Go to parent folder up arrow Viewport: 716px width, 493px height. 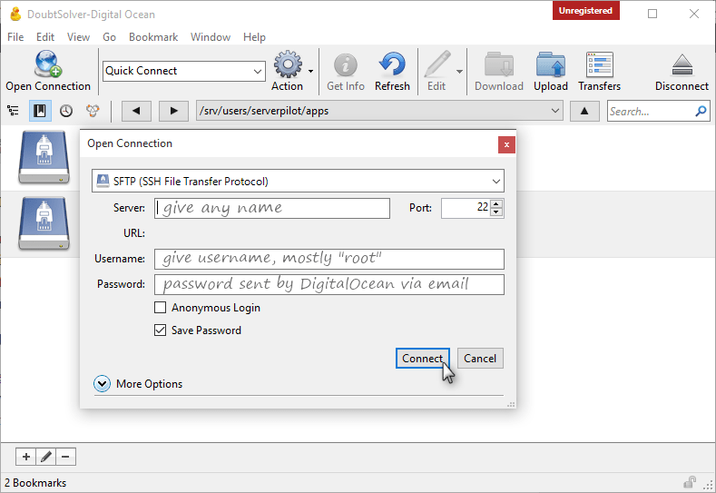pyautogui.click(x=584, y=111)
